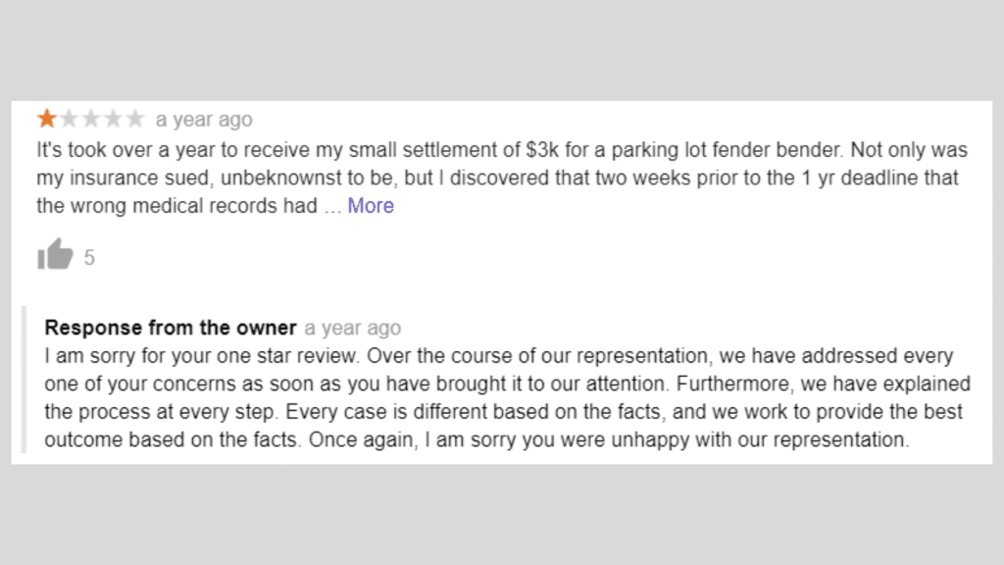Click the vertical bar beside owner response
Screen dimensions: 1004x565
click(x=25, y=383)
